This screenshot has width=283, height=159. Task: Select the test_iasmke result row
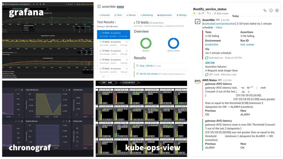(114, 70)
